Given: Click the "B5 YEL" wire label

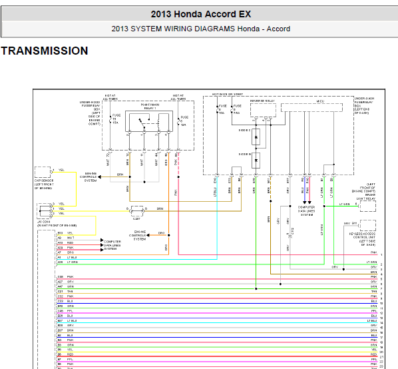Looking at the screenshot, I should pyautogui.click(x=65, y=350).
